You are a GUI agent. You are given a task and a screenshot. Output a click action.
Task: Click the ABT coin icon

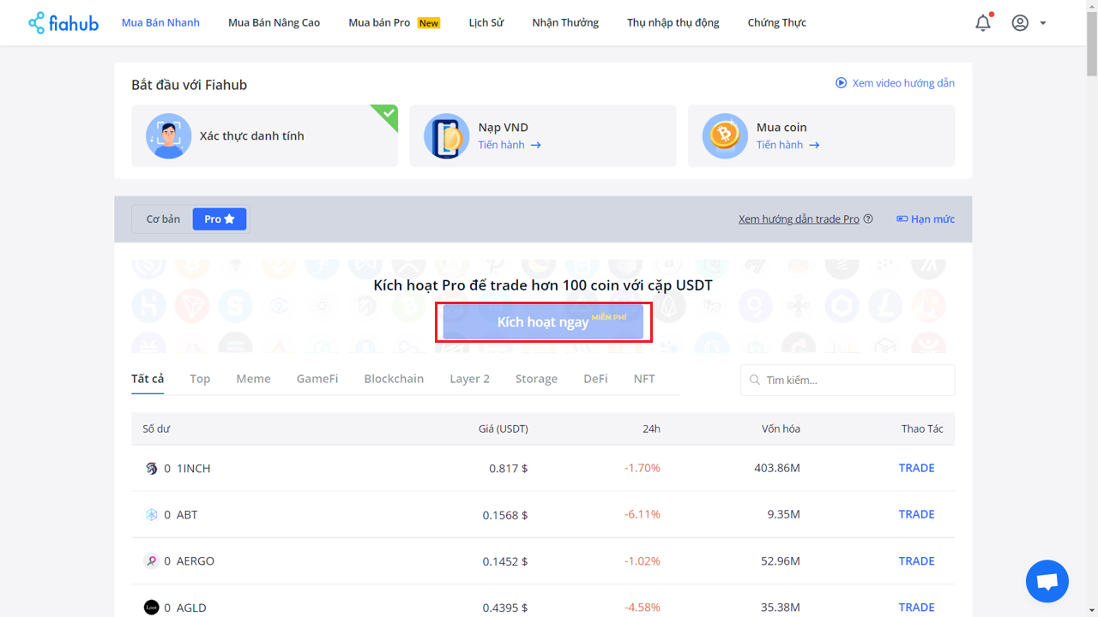(152, 514)
